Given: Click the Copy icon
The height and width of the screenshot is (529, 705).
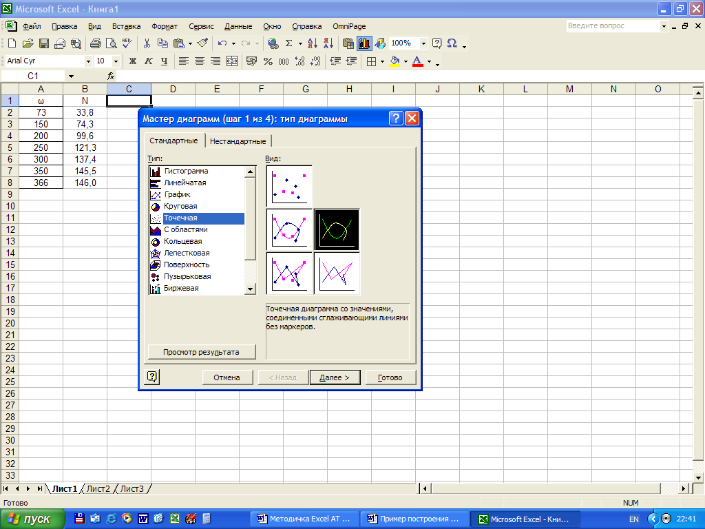Looking at the screenshot, I should 162,43.
